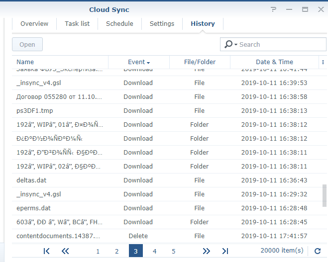
Task: Sort by Date & Time column header
Action: click(274, 62)
